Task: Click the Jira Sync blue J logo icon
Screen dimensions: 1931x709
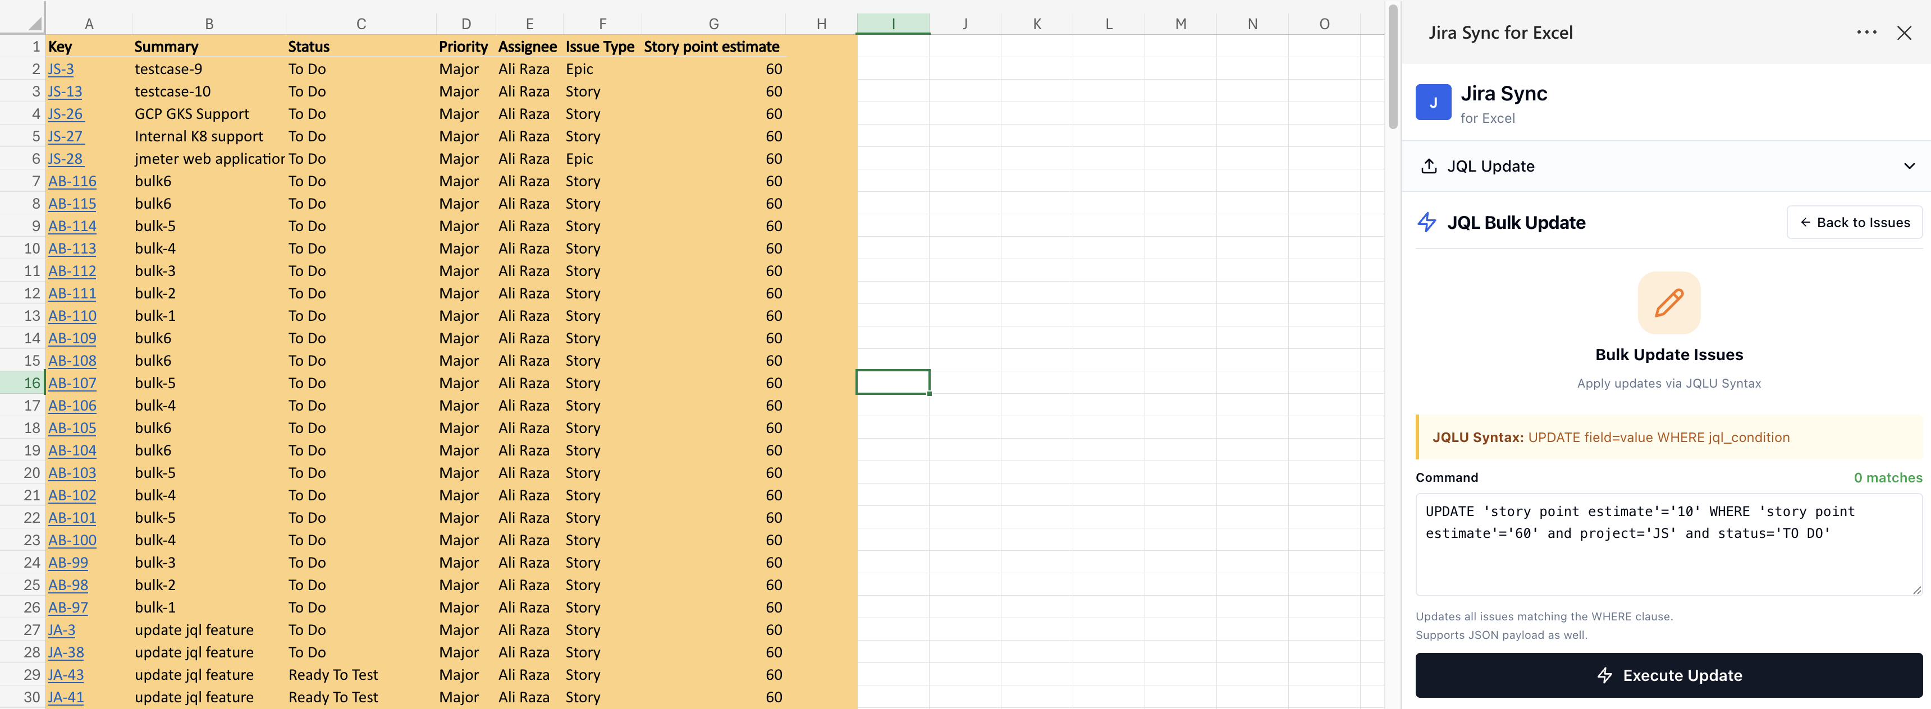Action: coord(1433,103)
